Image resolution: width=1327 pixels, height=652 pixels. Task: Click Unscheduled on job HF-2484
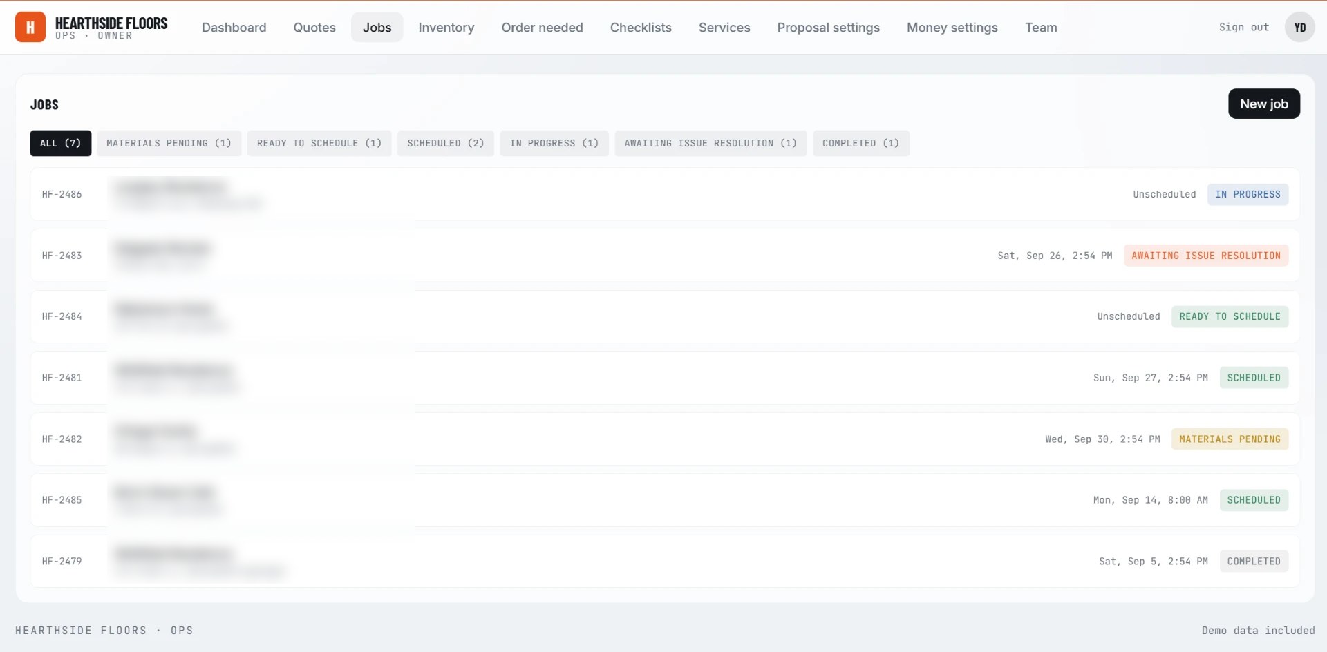(x=1128, y=316)
